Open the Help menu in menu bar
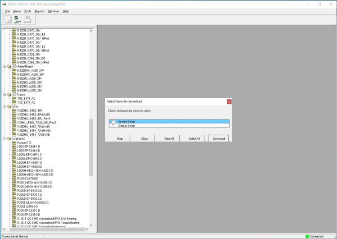The image size is (337, 239). (x=66, y=11)
